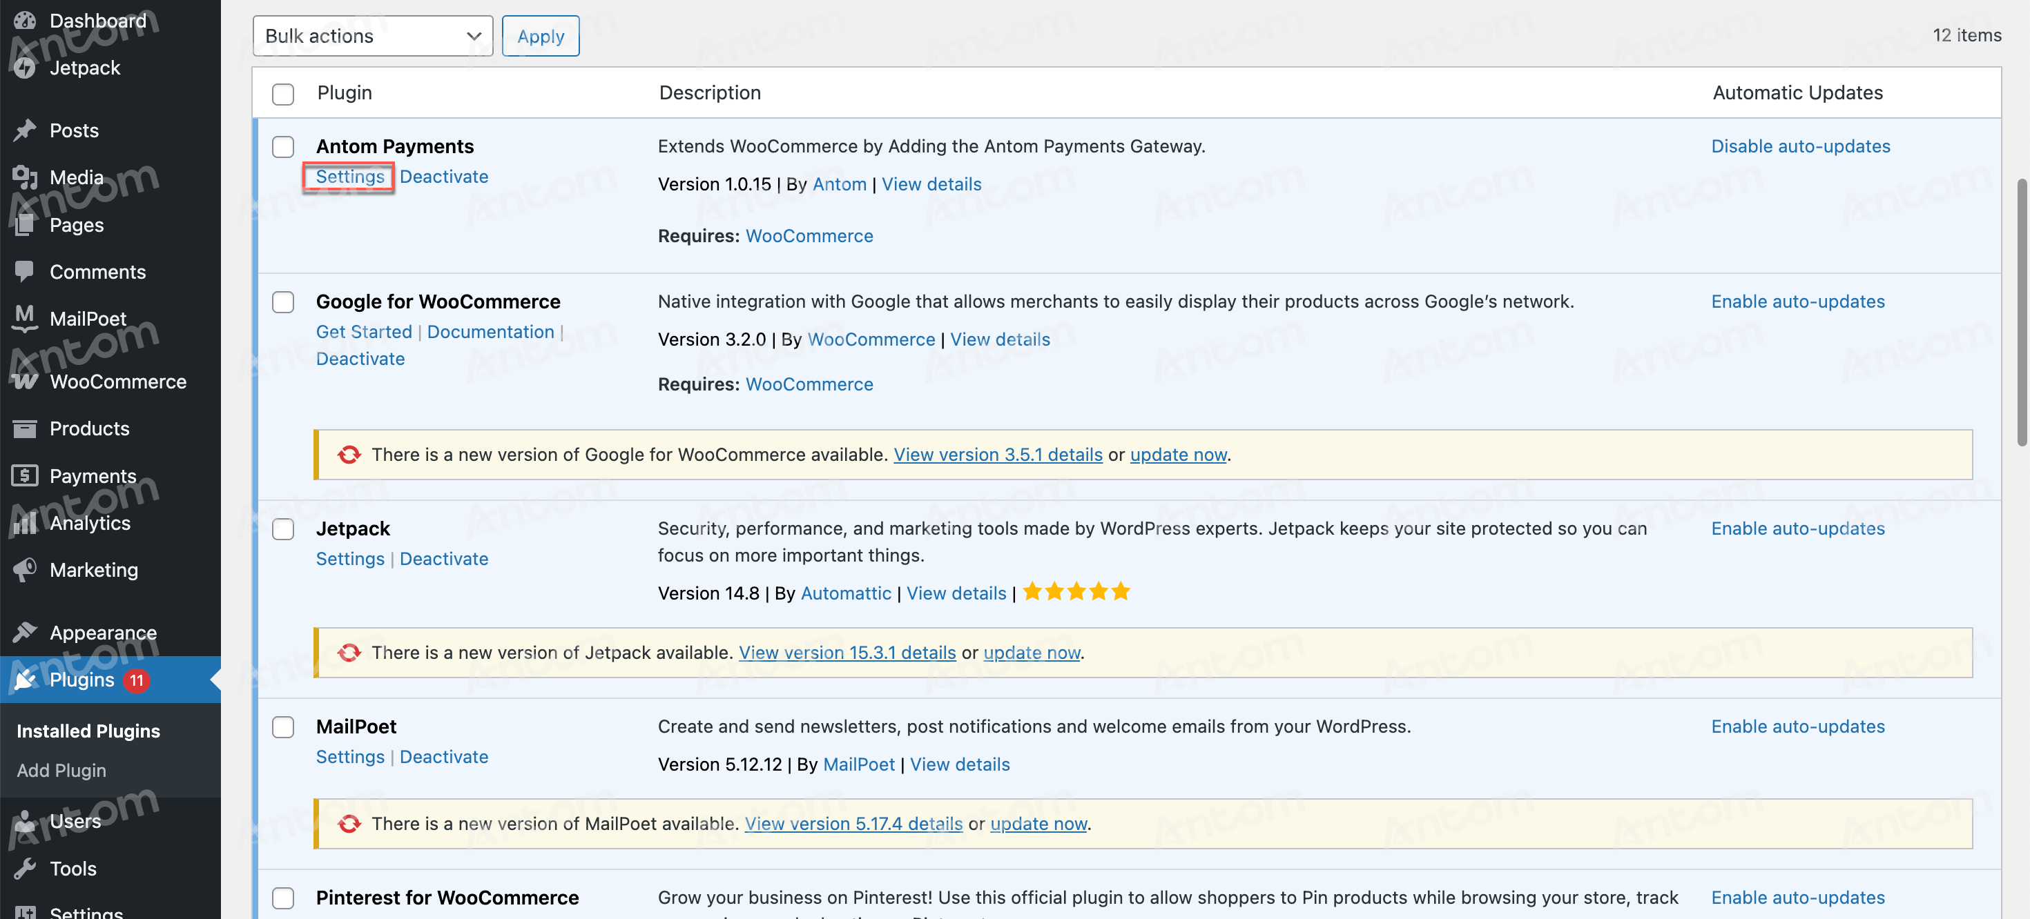Deactivate the Google for WooCommerce plugin
Viewport: 2030px width, 919px height.
pyautogui.click(x=360, y=358)
